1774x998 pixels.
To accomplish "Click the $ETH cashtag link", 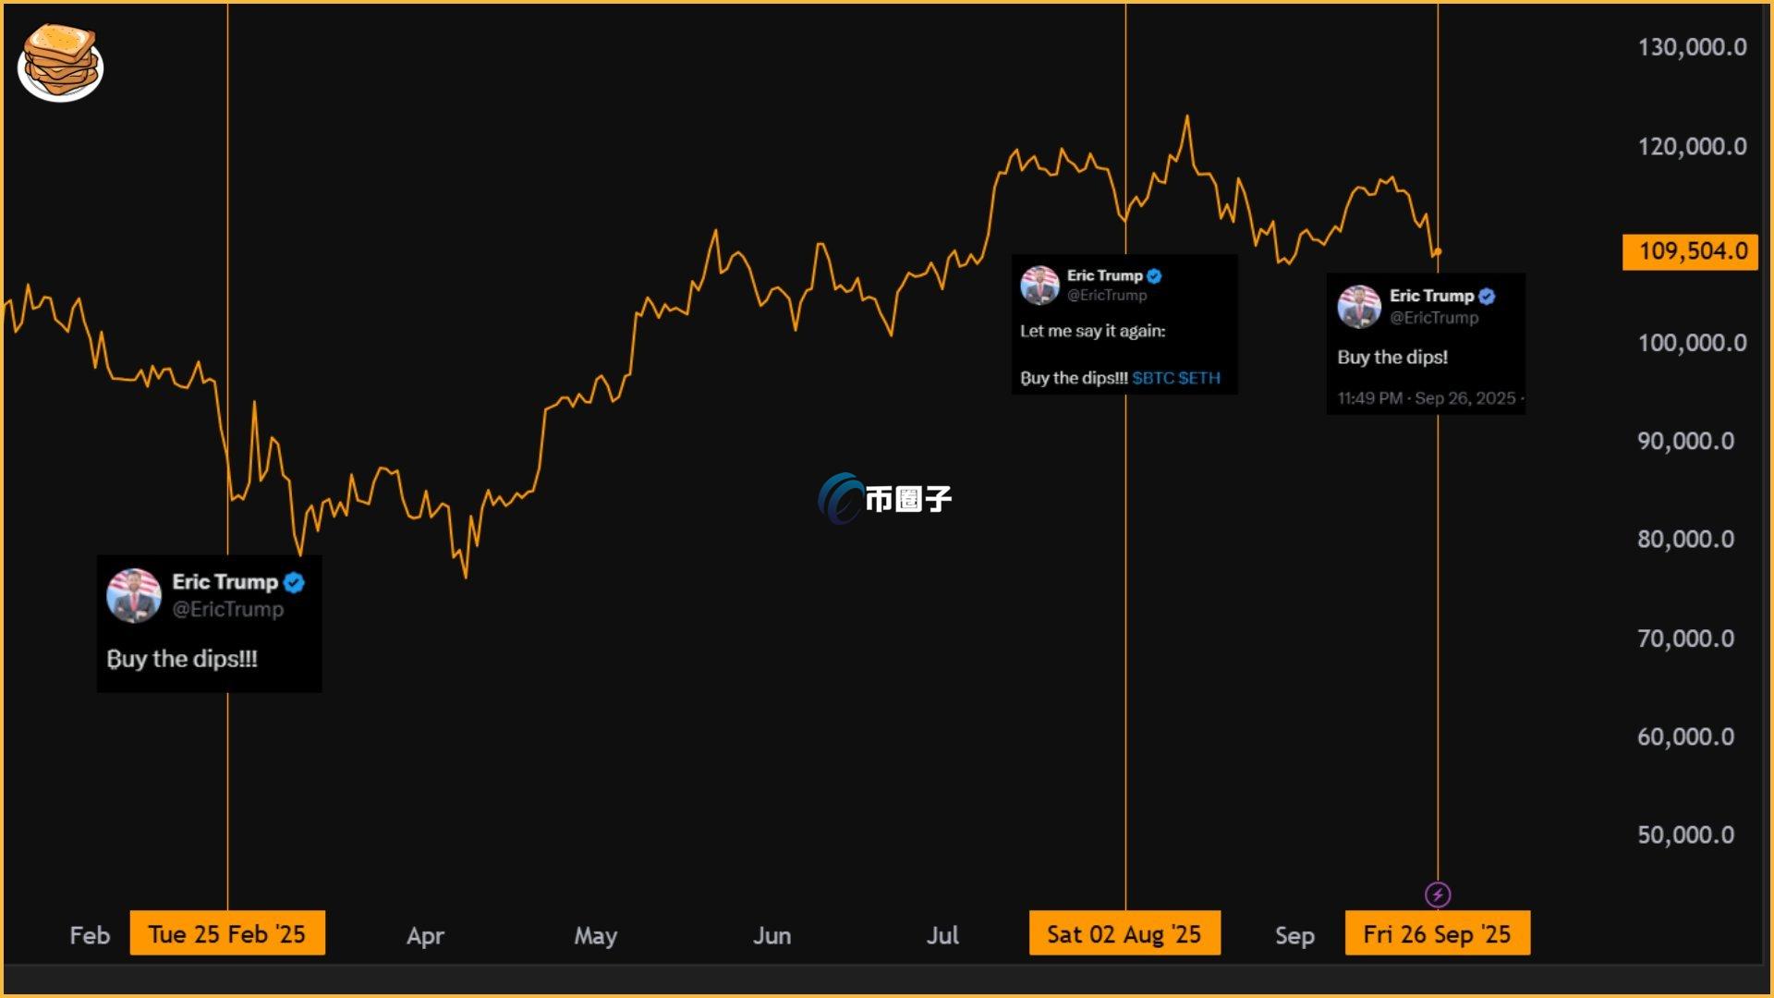I will (1199, 378).
